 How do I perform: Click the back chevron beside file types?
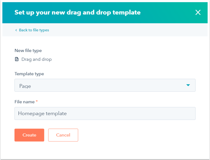(16, 30)
